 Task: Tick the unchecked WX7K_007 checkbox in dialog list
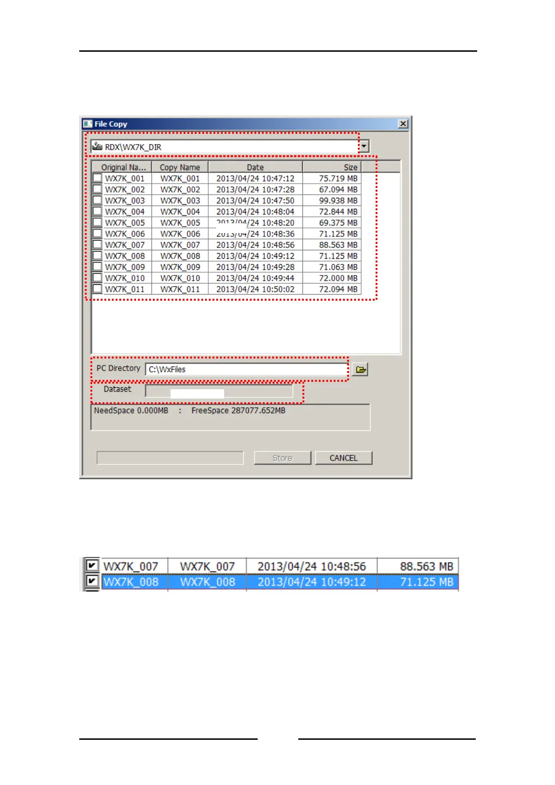[x=97, y=244]
